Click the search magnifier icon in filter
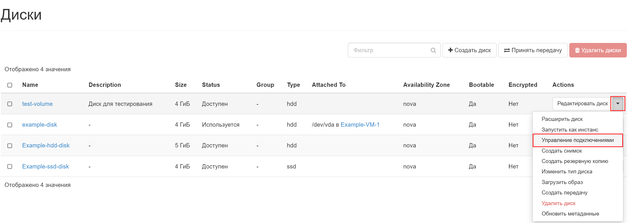630x223 pixels. 433,50
